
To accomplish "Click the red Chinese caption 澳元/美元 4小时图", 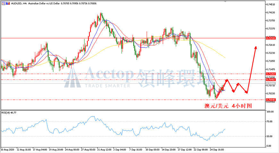I will click(x=228, y=106).
